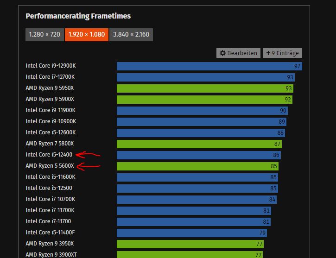Click the i5-12600K bar showing 88
336x258 pixels.
click(x=201, y=133)
